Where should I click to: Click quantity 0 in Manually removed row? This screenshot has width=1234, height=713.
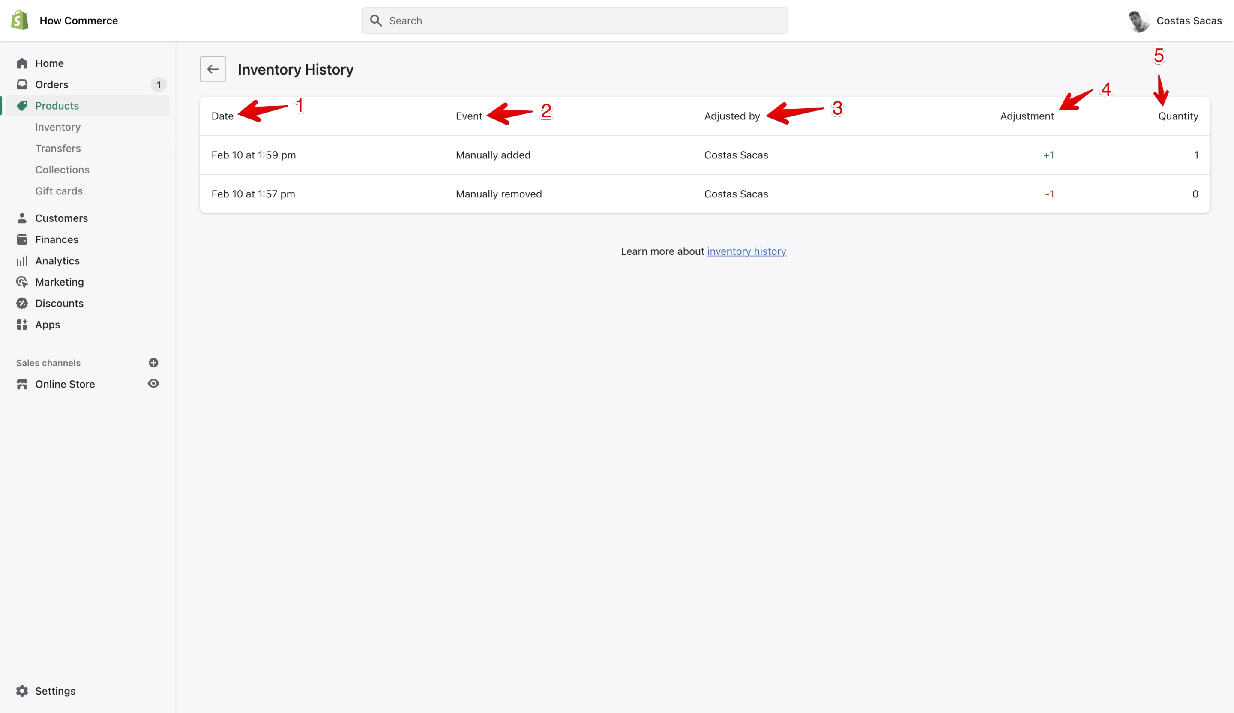[x=1195, y=194]
